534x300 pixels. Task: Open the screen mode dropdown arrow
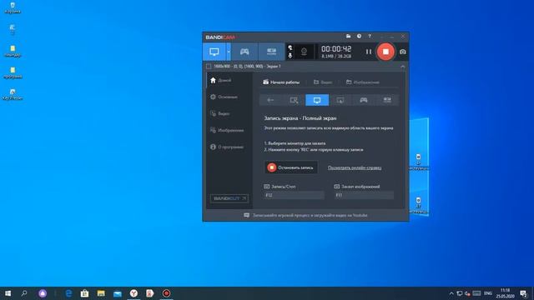point(229,52)
